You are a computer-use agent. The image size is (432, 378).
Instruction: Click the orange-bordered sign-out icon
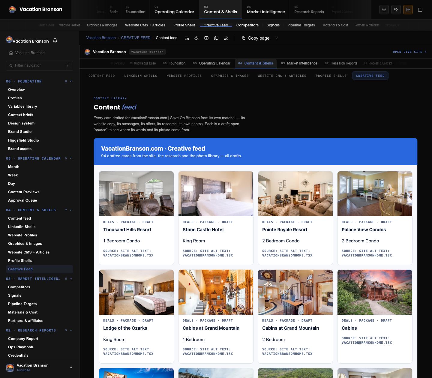(x=408, y=10)
